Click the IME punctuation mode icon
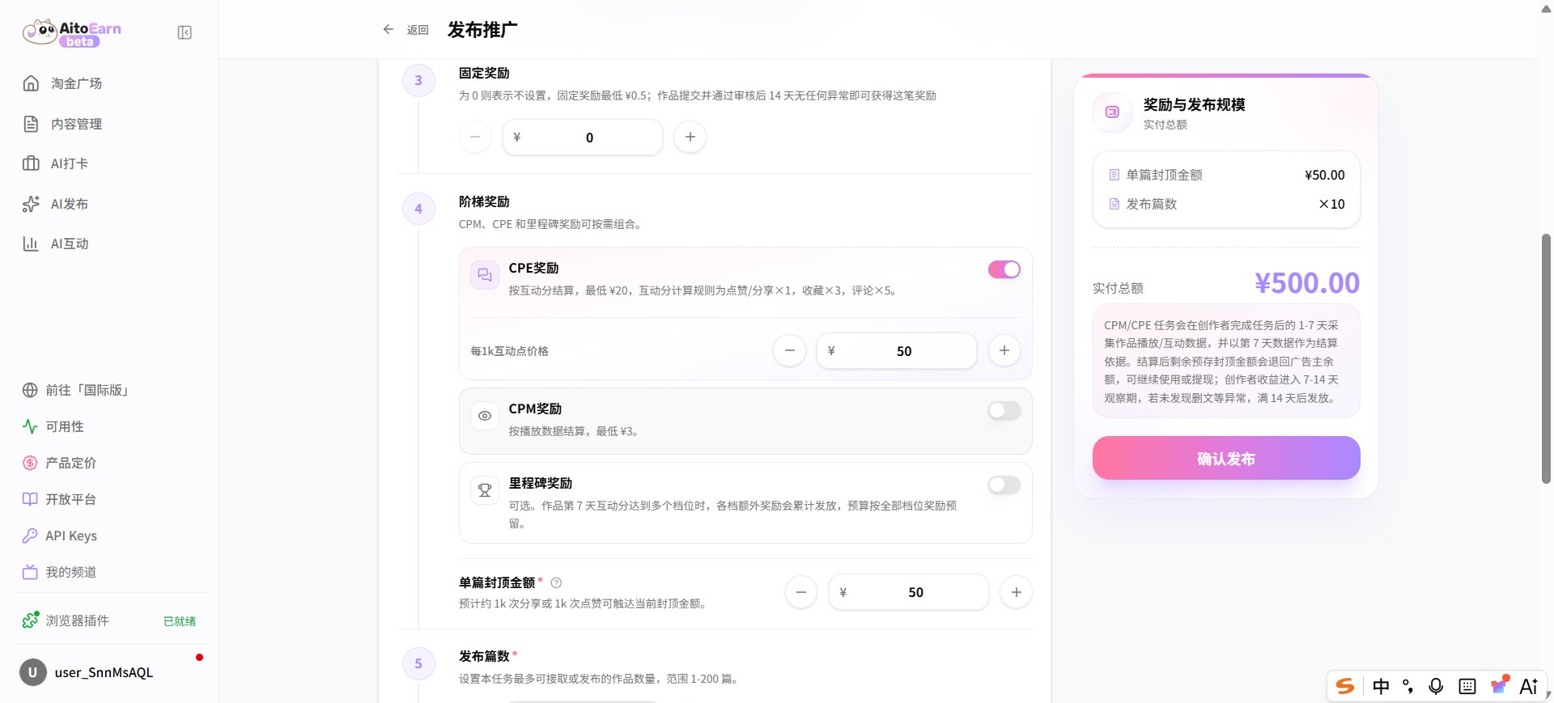Screen dimensions: 1554x703 click(1408, 686)
